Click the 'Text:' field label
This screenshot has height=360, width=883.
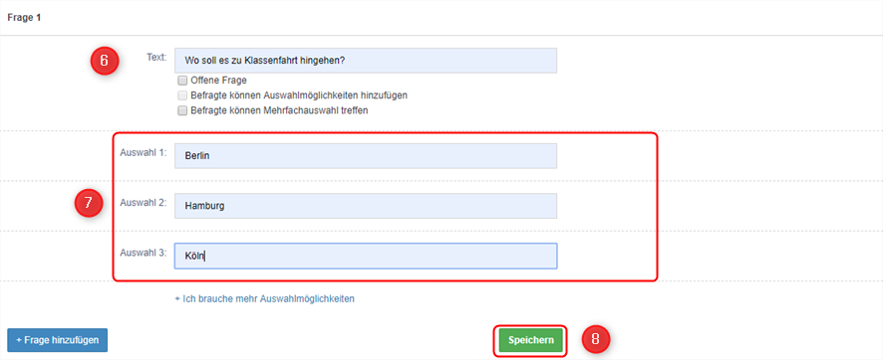point(157,57)
